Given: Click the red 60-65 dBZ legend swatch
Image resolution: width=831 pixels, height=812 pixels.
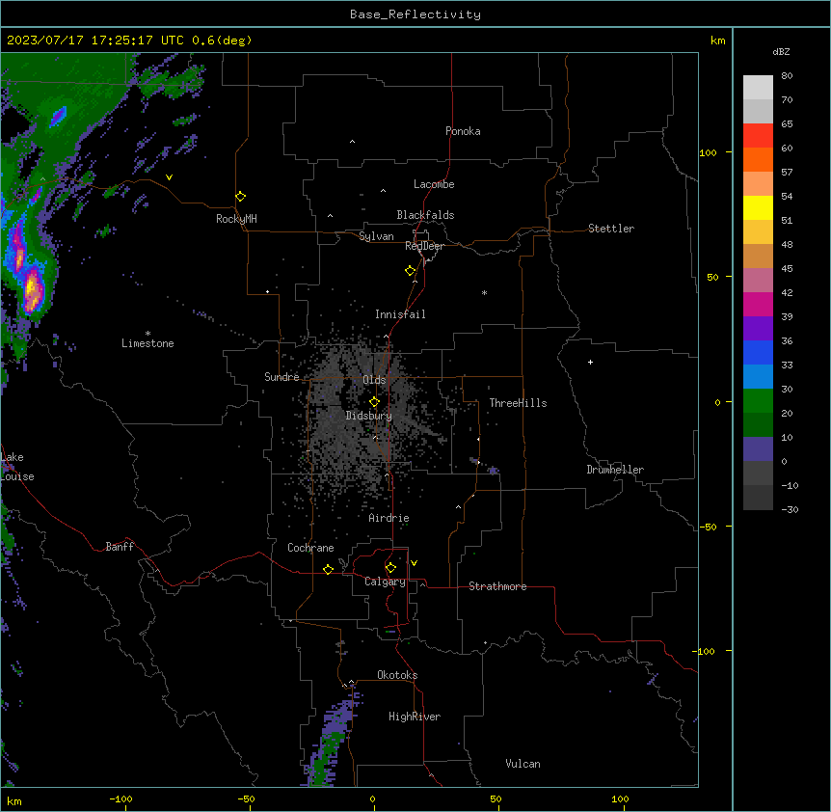Looking at the screenshot, I should pos(758,135).
